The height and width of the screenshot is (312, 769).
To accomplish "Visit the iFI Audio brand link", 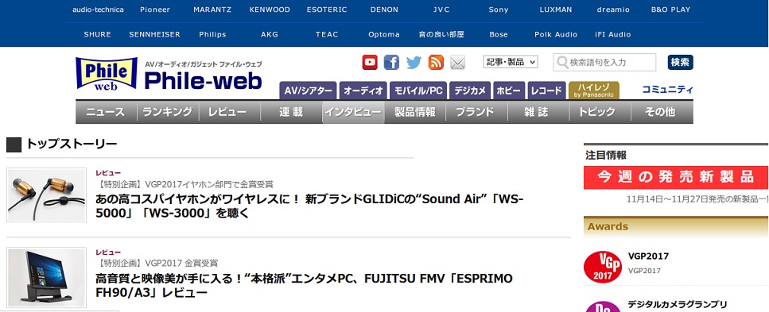I will tap(612, 34).
